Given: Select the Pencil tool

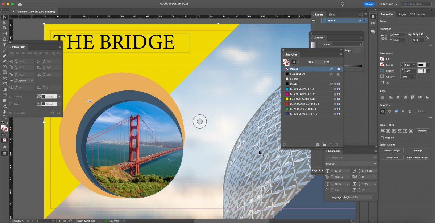Looking at the screenshot, I should pos(4,61).
